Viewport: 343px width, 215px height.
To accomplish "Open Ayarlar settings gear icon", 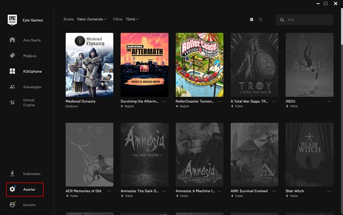I will pos(12,189).
